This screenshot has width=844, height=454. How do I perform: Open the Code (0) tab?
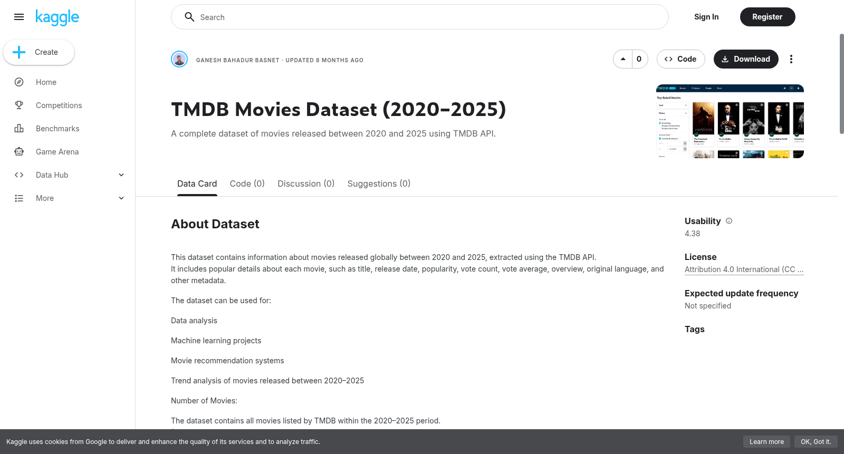[x=247, y=183]
